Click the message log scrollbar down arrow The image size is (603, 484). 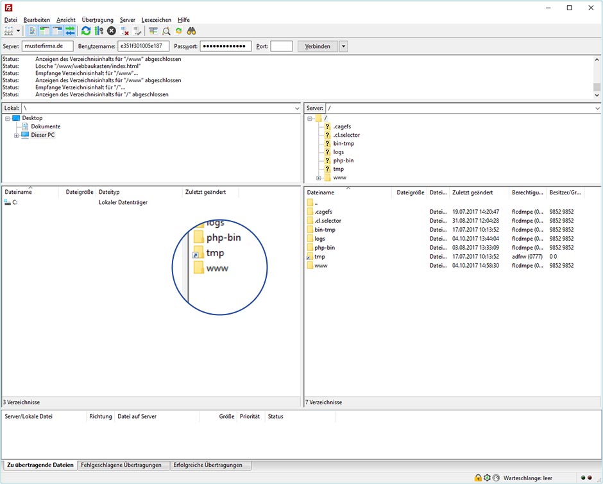597,95
